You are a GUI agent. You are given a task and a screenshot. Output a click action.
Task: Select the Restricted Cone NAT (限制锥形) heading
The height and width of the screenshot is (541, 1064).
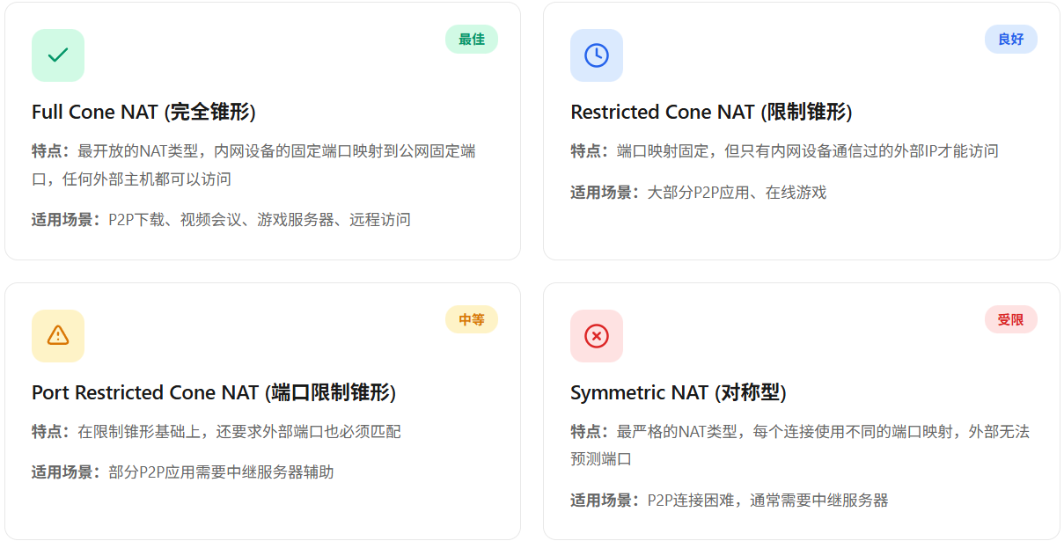(x=711, y=113)
